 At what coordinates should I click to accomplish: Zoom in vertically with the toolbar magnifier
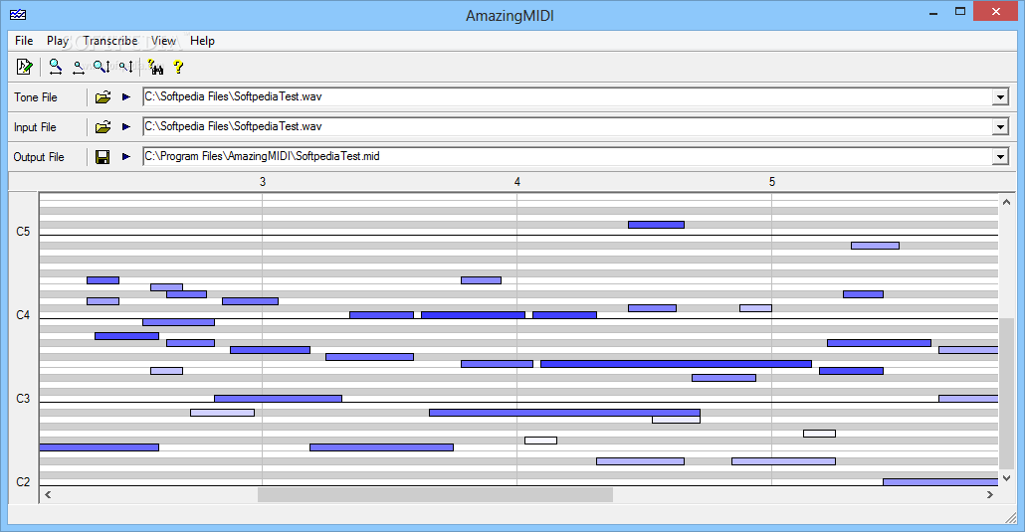coord(102,67)
